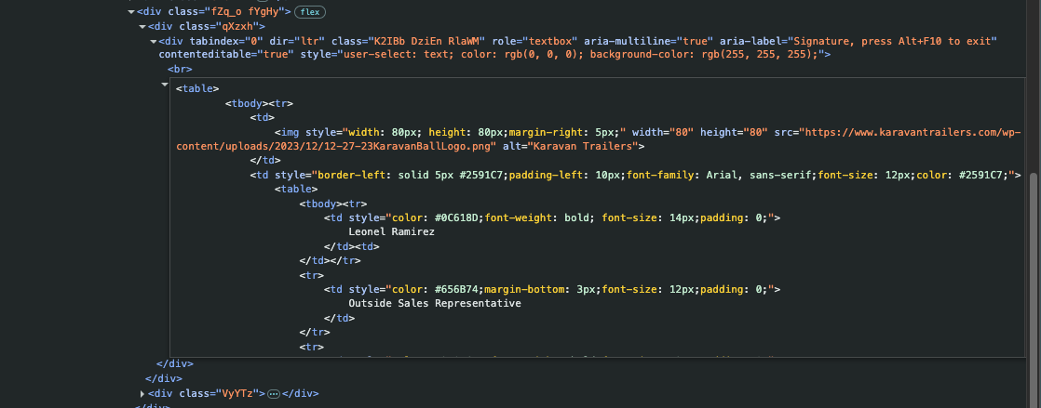Click the contenteditable="true" attribute
This screenshot has width=1041, height=408.
pyautogui.click(x=225, y=55)
